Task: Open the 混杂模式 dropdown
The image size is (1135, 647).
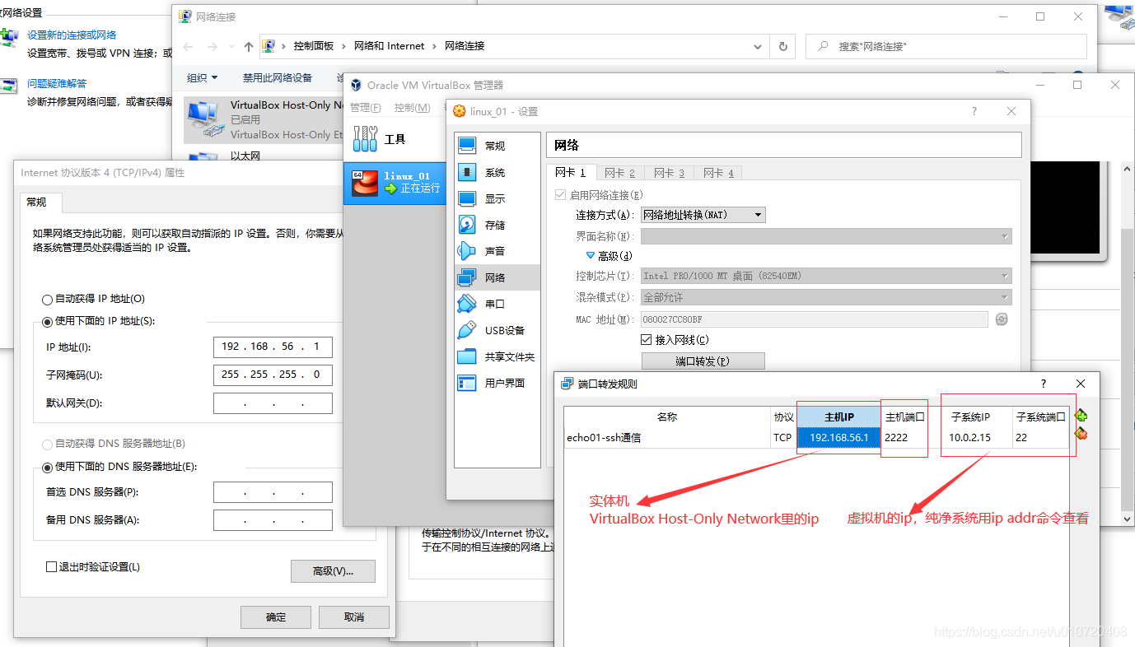Action: click(826, 297)
